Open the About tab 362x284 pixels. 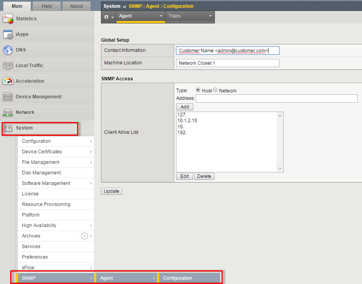click(x=76, y=6)
